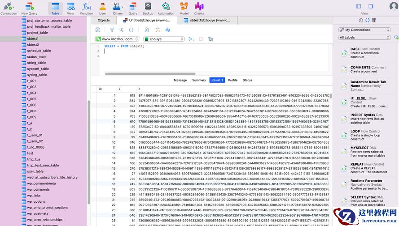Viewport: 399px width, 226px height.
Task: Open the Message result tab
Action: point(180,80)
